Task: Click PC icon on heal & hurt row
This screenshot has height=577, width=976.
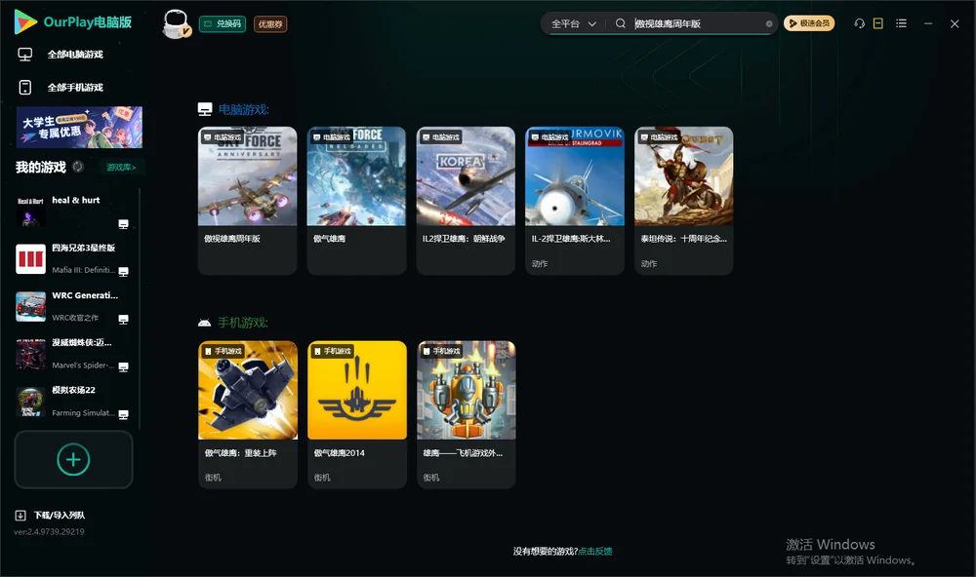Action: pos(123,224)
